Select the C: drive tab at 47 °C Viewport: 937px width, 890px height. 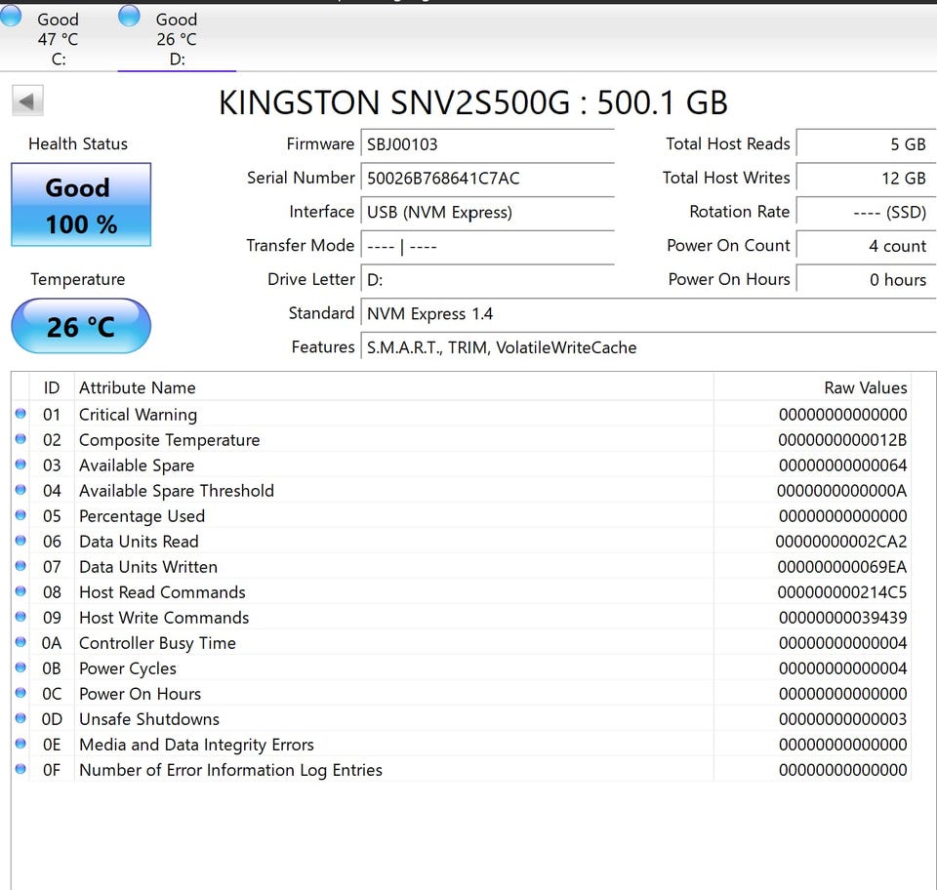pyautogui.click(x=58, y=38)
